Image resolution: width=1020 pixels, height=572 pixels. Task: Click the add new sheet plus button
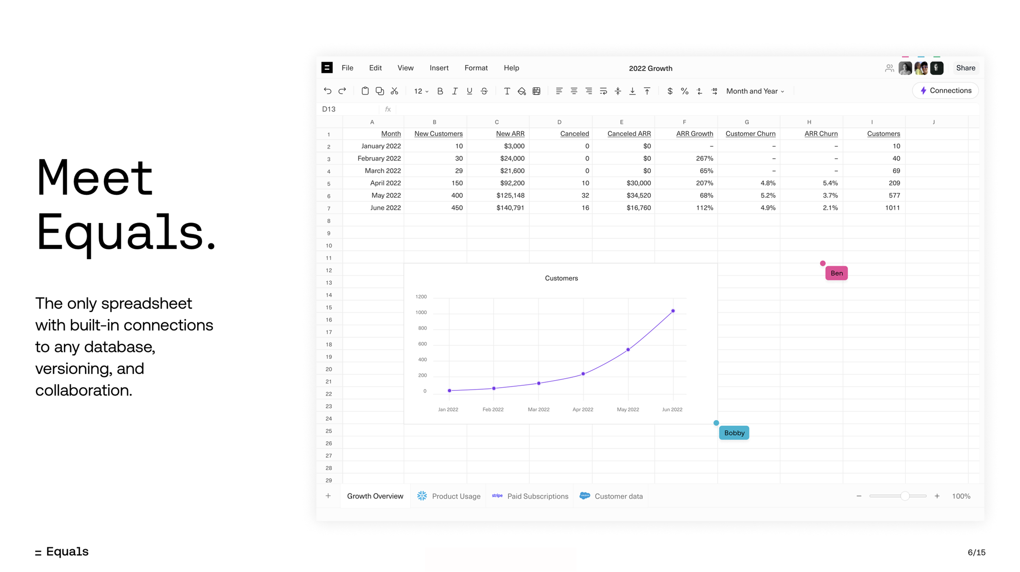click(328, 496)
